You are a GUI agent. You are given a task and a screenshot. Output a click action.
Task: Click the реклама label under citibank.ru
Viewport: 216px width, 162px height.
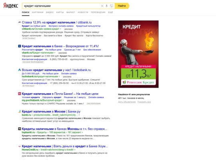(68, 29)
